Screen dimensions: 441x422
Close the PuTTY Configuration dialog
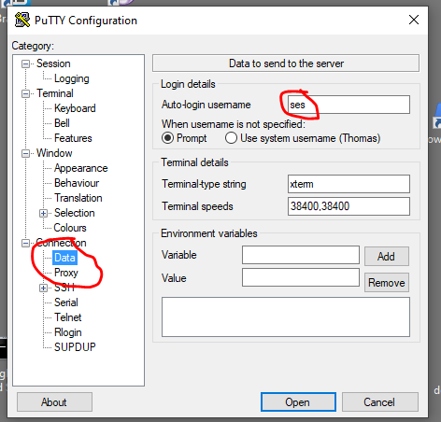[x=414, y=20]
